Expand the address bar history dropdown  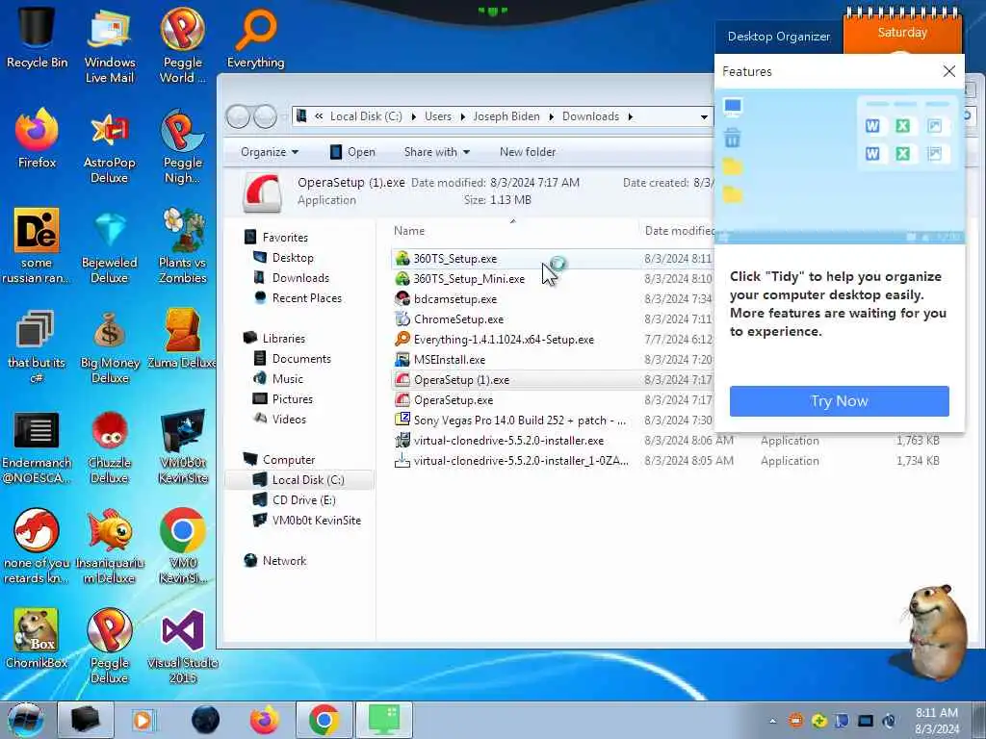[704, 116]
